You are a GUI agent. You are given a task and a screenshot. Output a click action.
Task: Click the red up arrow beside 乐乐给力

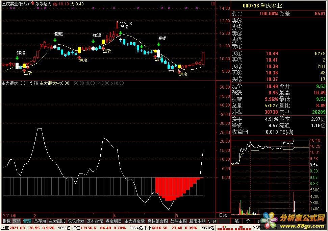point(33,4)
